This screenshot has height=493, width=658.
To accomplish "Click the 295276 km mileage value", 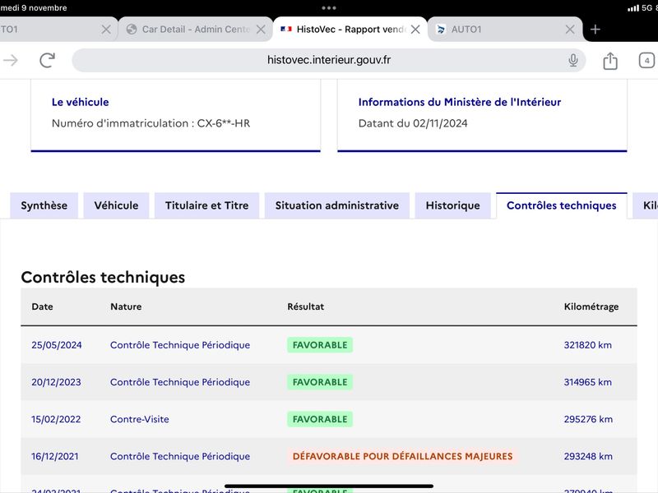I will point(588,419).
